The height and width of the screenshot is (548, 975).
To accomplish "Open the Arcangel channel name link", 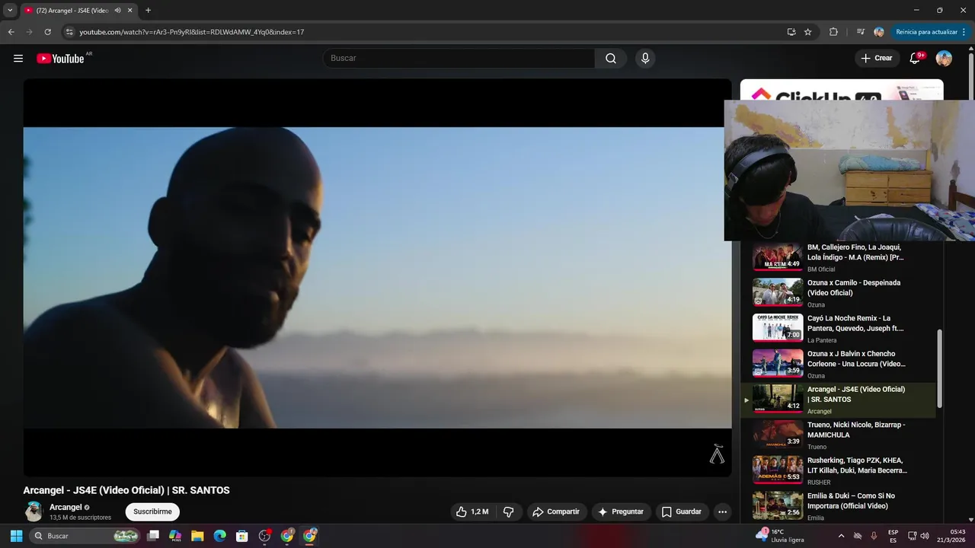I will [x=66, y=508].
